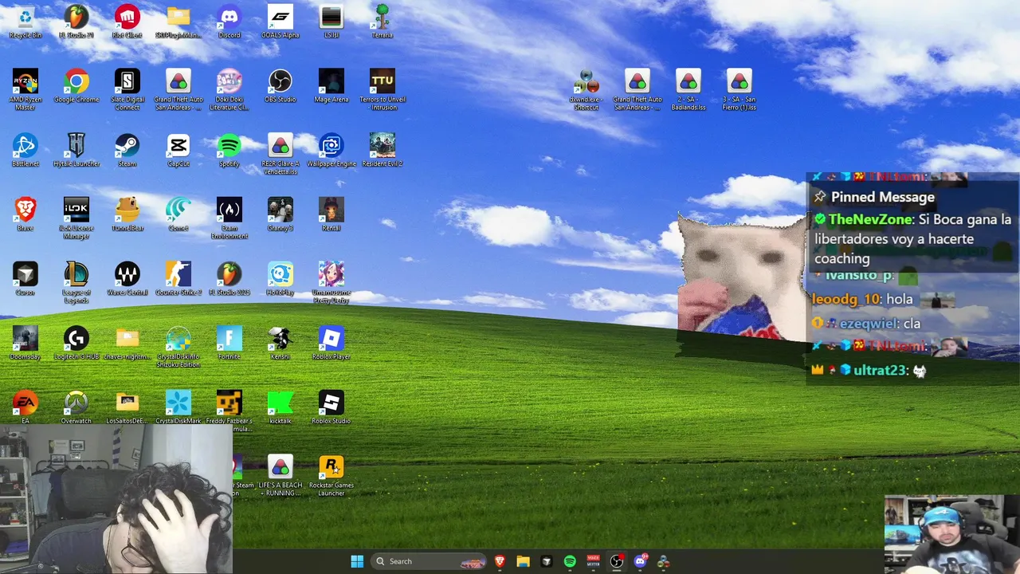The image size is (1020, 574).
Task: Open the Hytale Launcher shortcut
Action: [x=76, y=151]
